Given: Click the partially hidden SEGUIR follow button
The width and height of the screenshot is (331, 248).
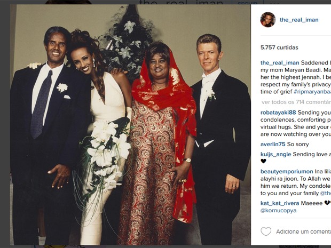Looking at the screenshot, I should tap(247, 3).
